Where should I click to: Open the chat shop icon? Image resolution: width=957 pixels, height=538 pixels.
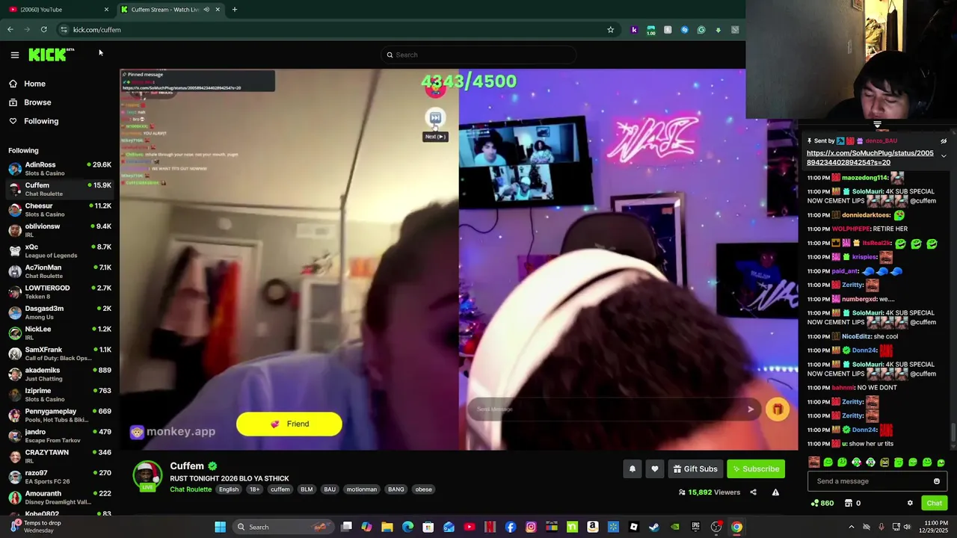coord(849,503)
